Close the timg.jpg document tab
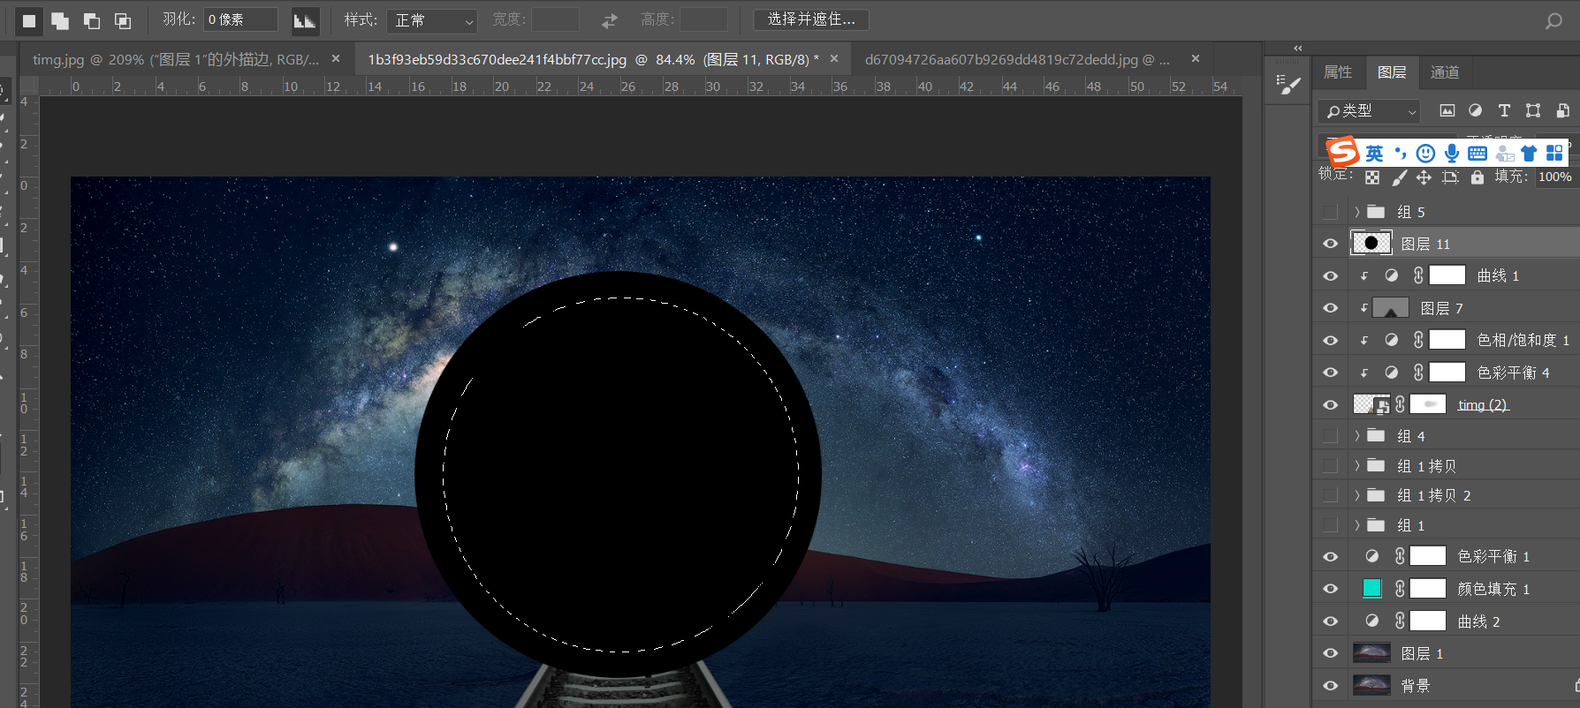Image resolution: width=1580 pixels, height=708 pixels. coord(336,58)
